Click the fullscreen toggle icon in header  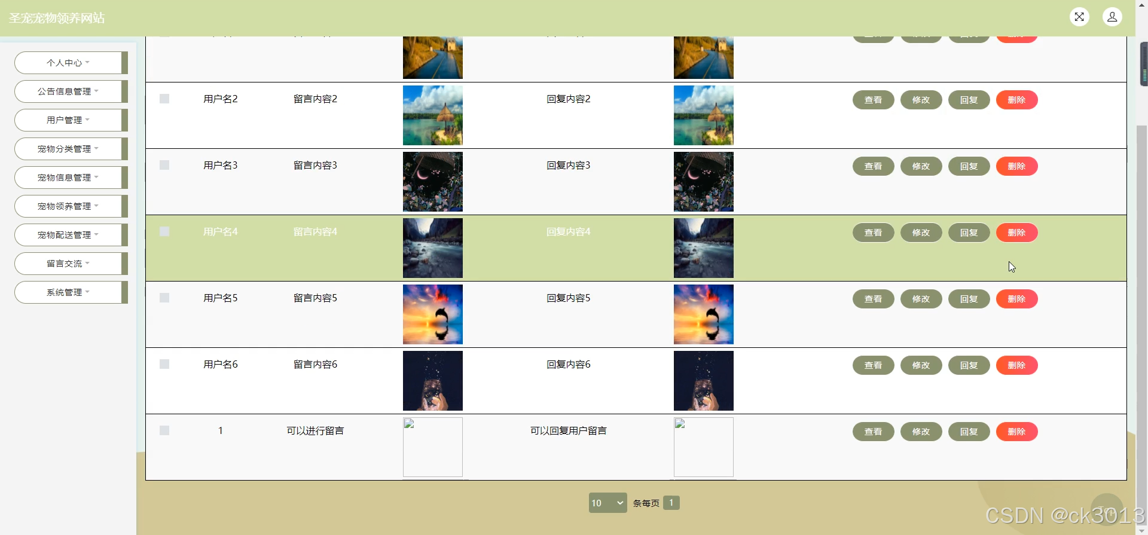(1079, 17)
